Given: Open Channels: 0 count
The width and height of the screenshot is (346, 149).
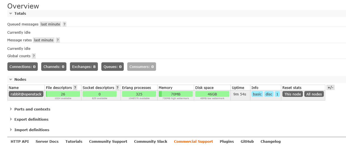Looking at the screenshot, I should coord(54,67).
